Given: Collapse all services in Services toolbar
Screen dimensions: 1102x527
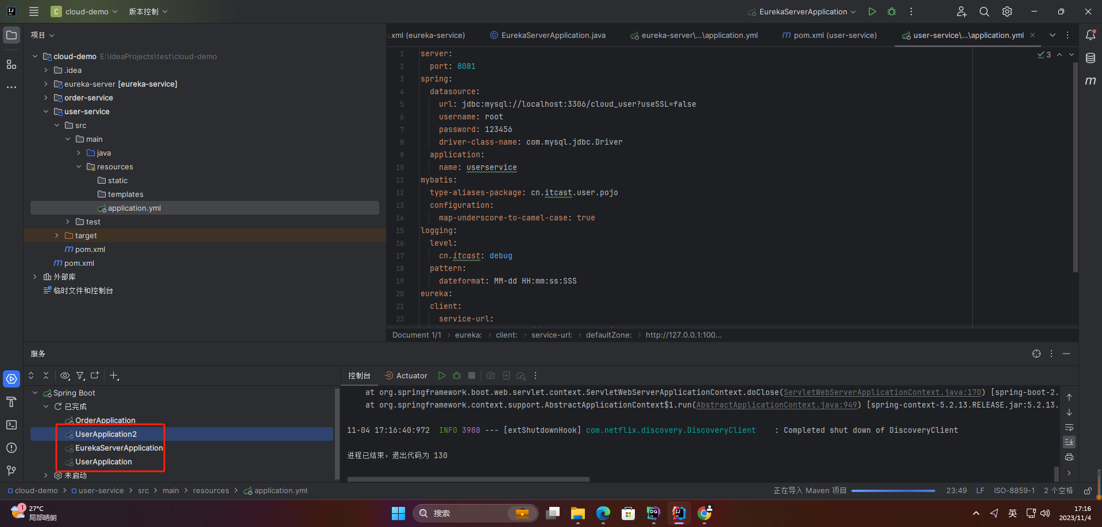Looking at the screenshot, I should [46, 375].
